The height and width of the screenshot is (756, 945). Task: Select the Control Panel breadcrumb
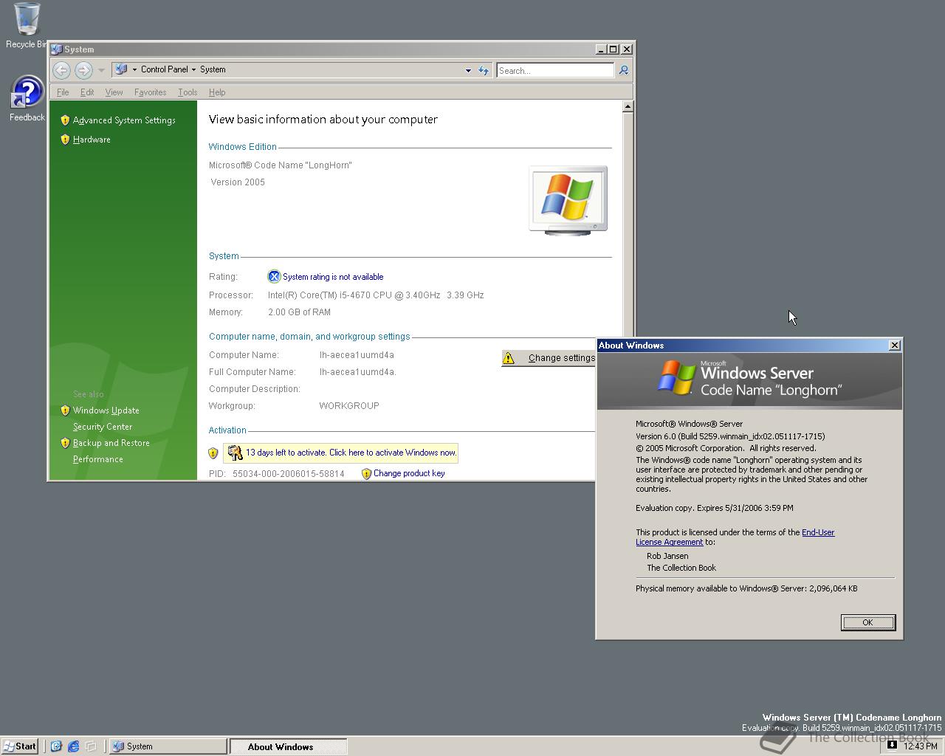(164, 69)
